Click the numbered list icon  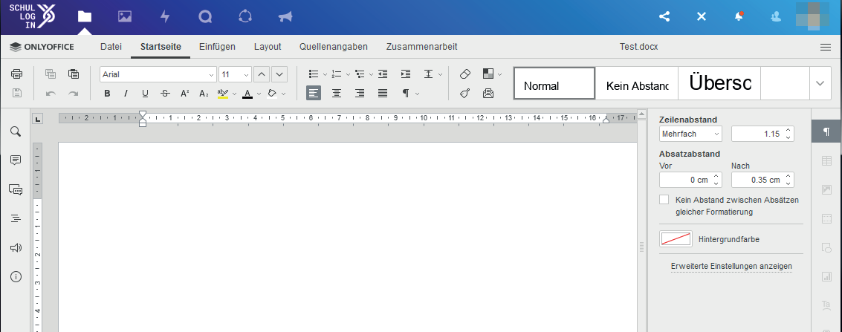337,74
